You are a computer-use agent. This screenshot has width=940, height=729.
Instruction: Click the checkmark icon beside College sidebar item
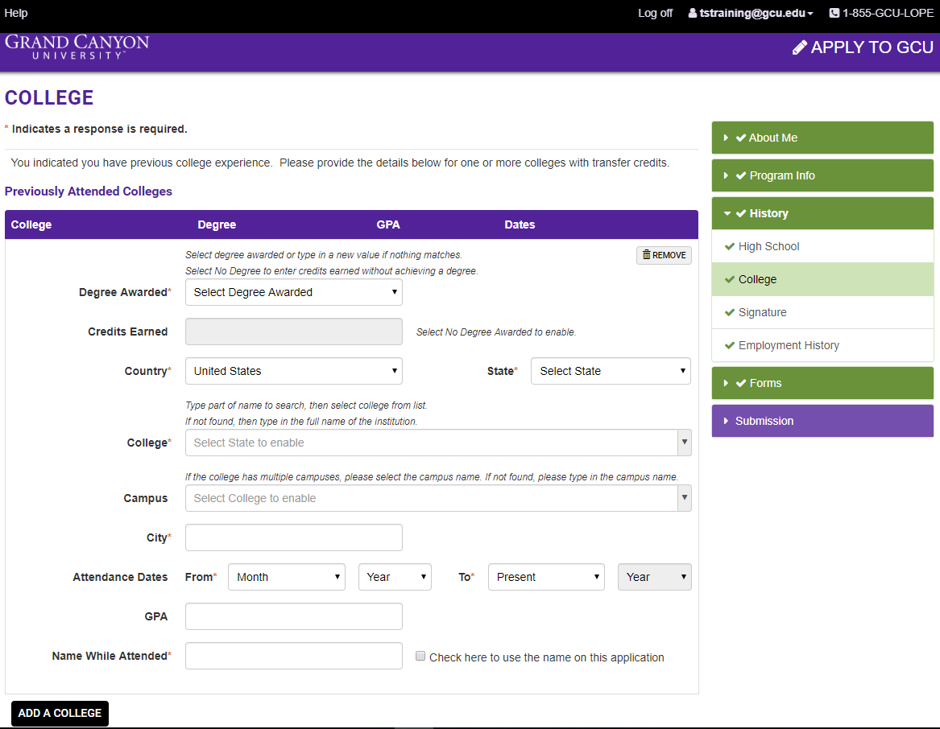(730, 279)
